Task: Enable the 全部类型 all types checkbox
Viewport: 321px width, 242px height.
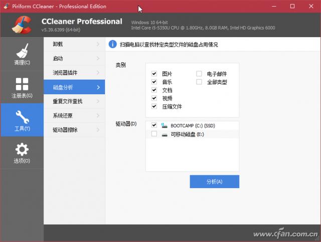Action: [x=199, y=82]
